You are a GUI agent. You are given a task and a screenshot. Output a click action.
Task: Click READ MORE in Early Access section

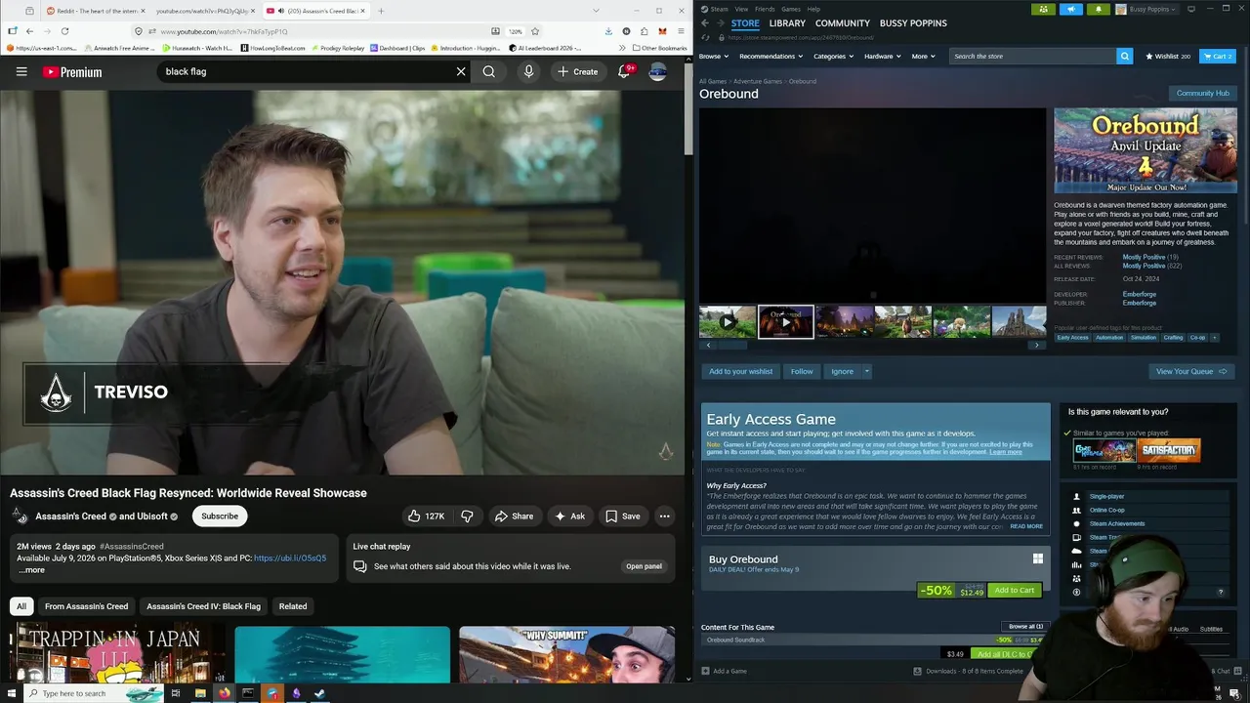(x=1026, y=526)
